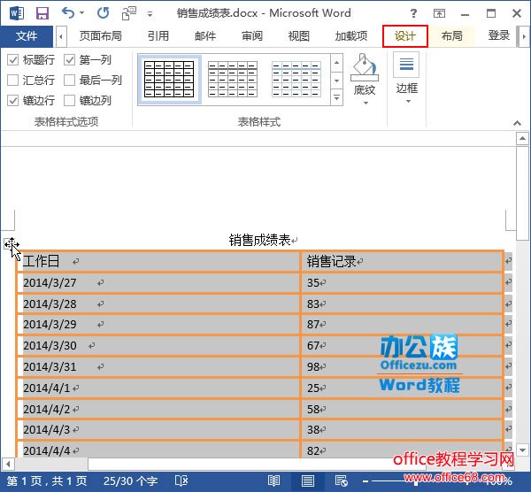Switch to the 加载项 tab
531x492 pixels.
click(351, 35)
